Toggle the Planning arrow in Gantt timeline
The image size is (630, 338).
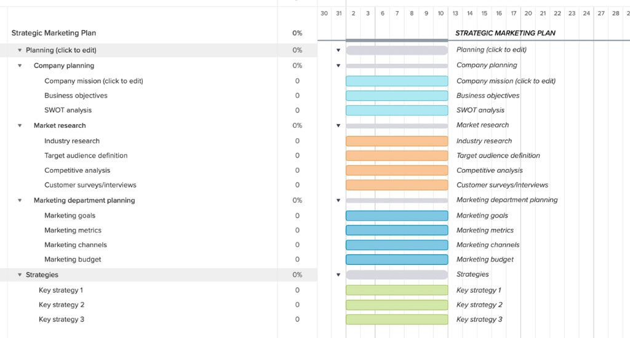pos(338,50)
